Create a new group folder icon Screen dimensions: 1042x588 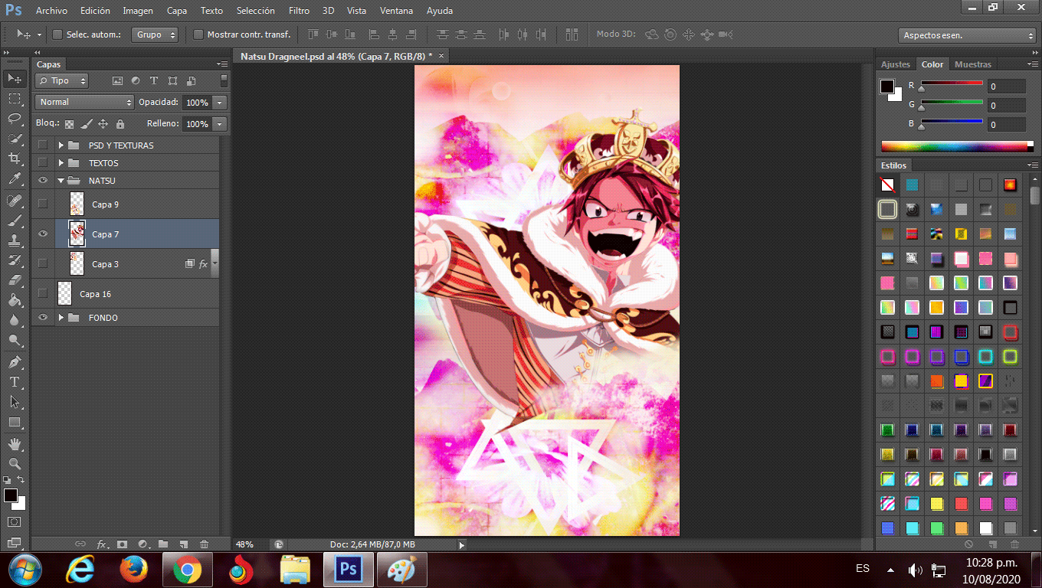click(163, 544)
